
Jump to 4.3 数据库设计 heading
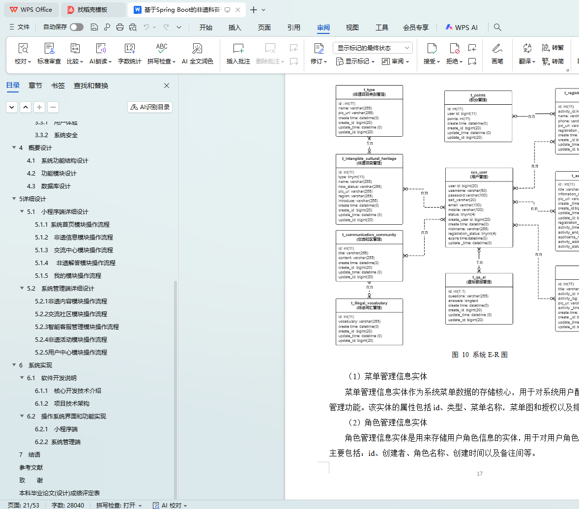click(56, 186)
